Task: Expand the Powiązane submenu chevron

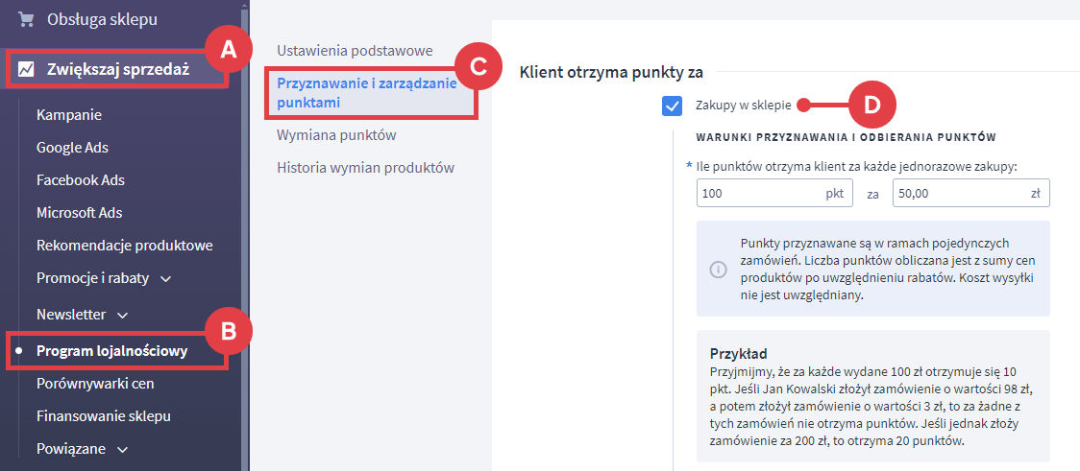Action: click(x=123, y=450)
